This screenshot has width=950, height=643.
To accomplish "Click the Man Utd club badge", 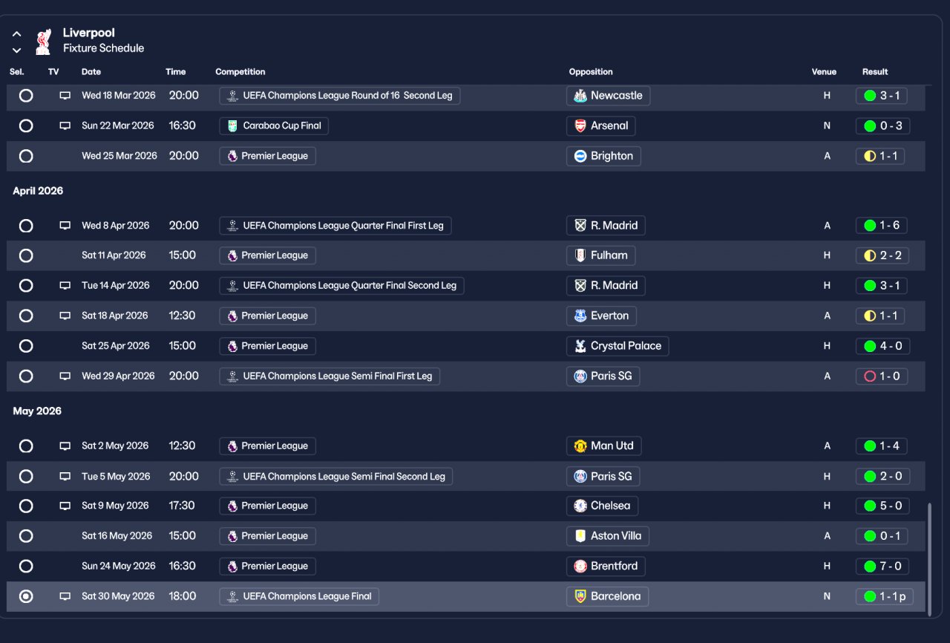I will [x=580, y=446].
